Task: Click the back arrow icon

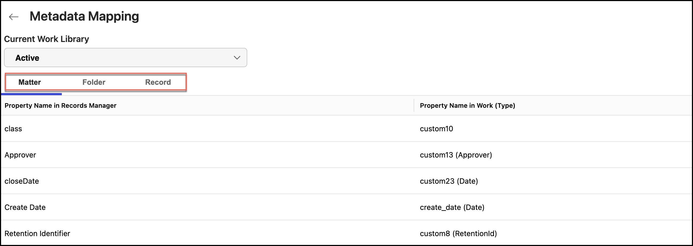Action: (x=13, y=17)
